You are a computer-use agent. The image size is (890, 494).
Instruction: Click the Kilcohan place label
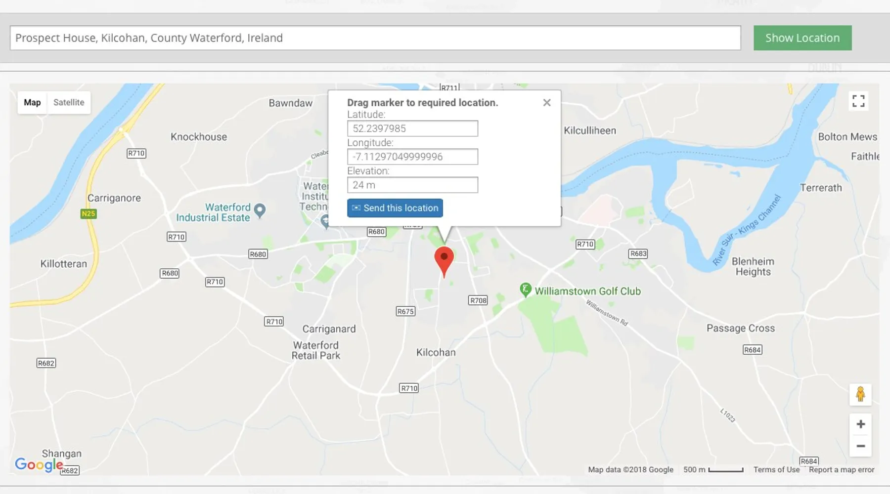click(436, 353)
